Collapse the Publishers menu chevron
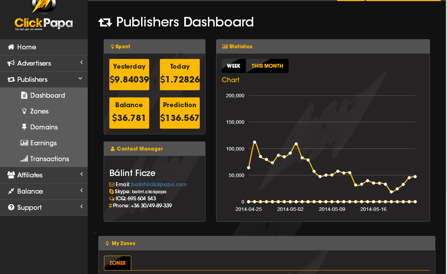Viewport: 447px width, 274px height. (80, 78)
